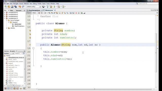Click the Shift Line Right icon
The width and height of the screenshot is (162, 91).
coord(73,13)
